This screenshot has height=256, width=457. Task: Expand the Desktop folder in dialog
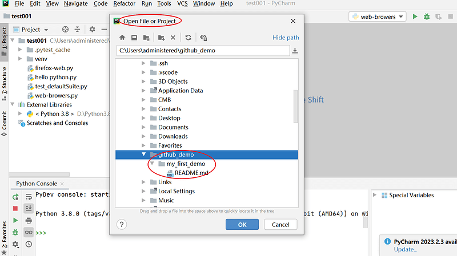pos(143,118)
